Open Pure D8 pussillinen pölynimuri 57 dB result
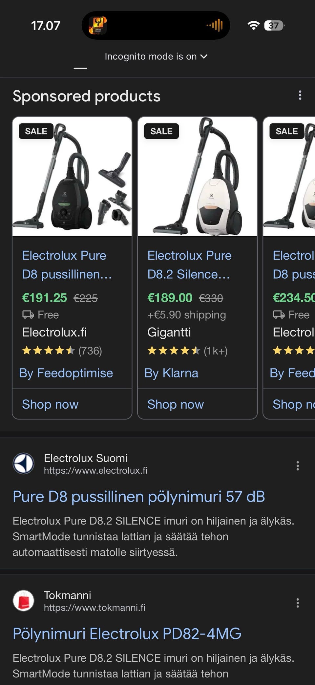This screenshot has height=685, width=315. (x=139, y=497)
